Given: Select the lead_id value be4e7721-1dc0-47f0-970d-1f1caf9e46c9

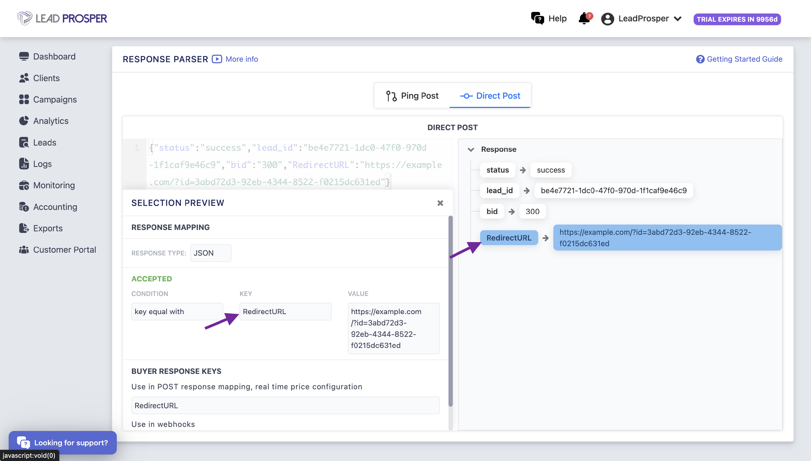Looking at the screenshot, I should [x=614, y=191].
